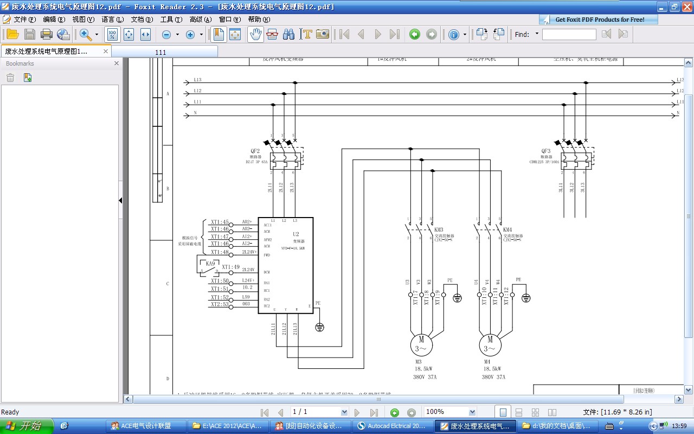694x434 pixels.
Task: Select the Text selection tool
Action: [306, 34]
